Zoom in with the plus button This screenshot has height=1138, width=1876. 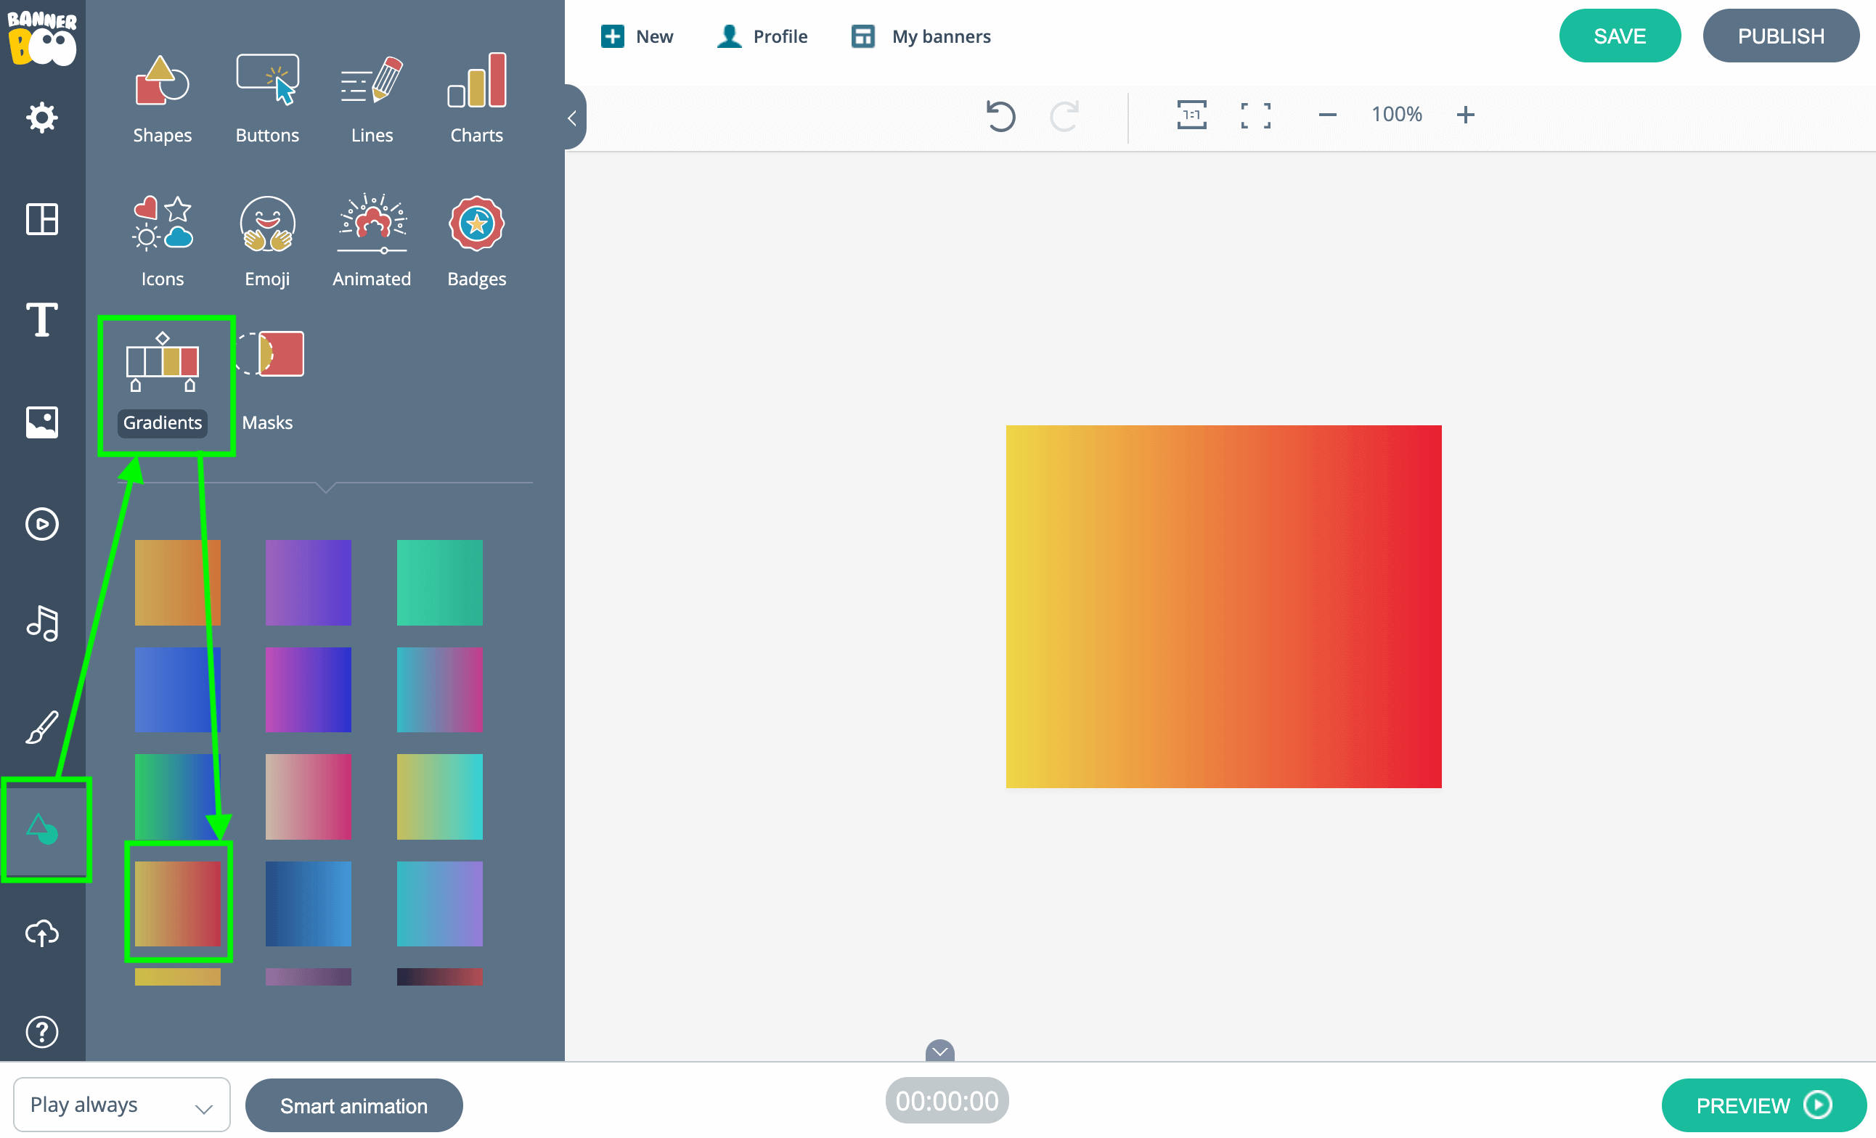pos(1465,115)
